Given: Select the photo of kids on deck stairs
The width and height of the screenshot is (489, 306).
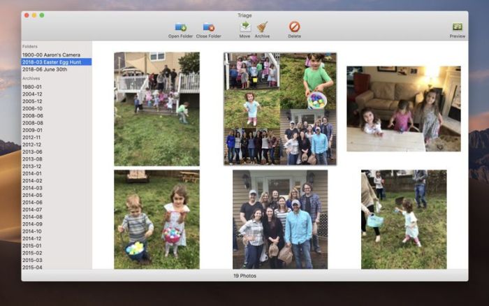Looking at the screenshot, I should pyautogui.click(x=157, y=109).
